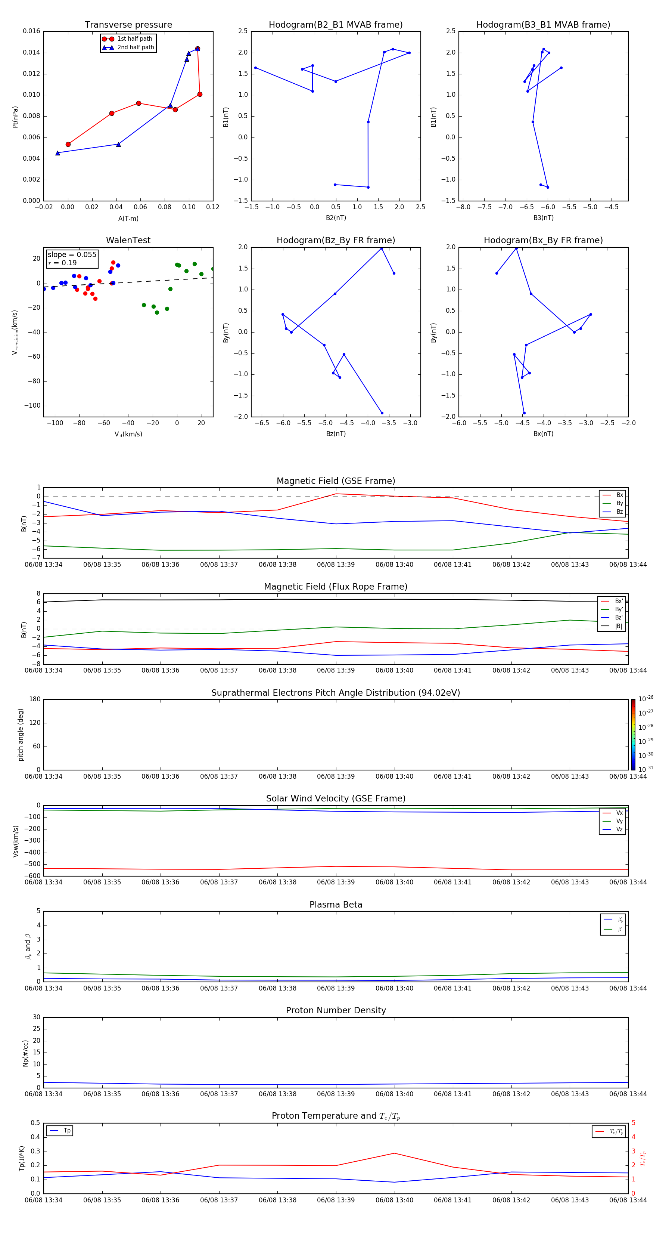Image resolution: width=672 pixels, height=1233 pixels.
Task: Click the topmost data point in Bz_By hodogram
Action: (382, 248)
